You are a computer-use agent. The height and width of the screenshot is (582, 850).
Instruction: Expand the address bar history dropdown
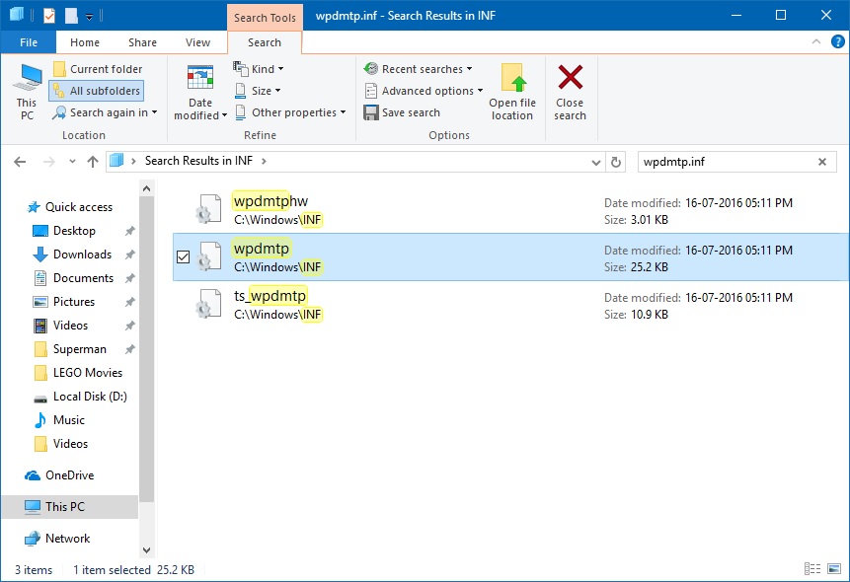click(x=595, y=162)
